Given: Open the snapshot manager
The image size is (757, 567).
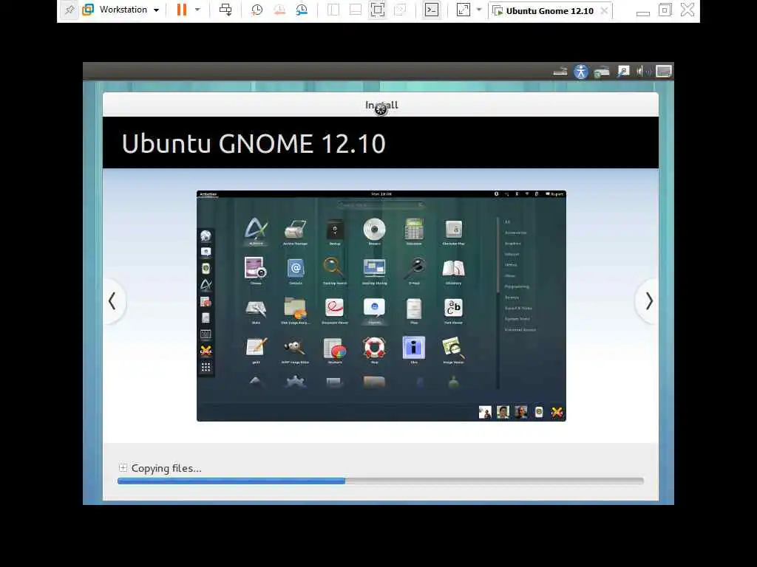Looking at the screenshot, I should [302, 10].
